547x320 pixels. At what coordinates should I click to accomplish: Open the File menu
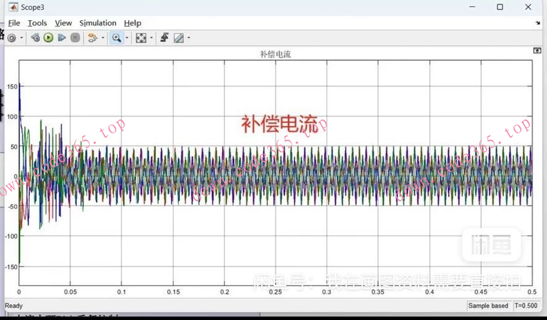[x=14, y=23]
